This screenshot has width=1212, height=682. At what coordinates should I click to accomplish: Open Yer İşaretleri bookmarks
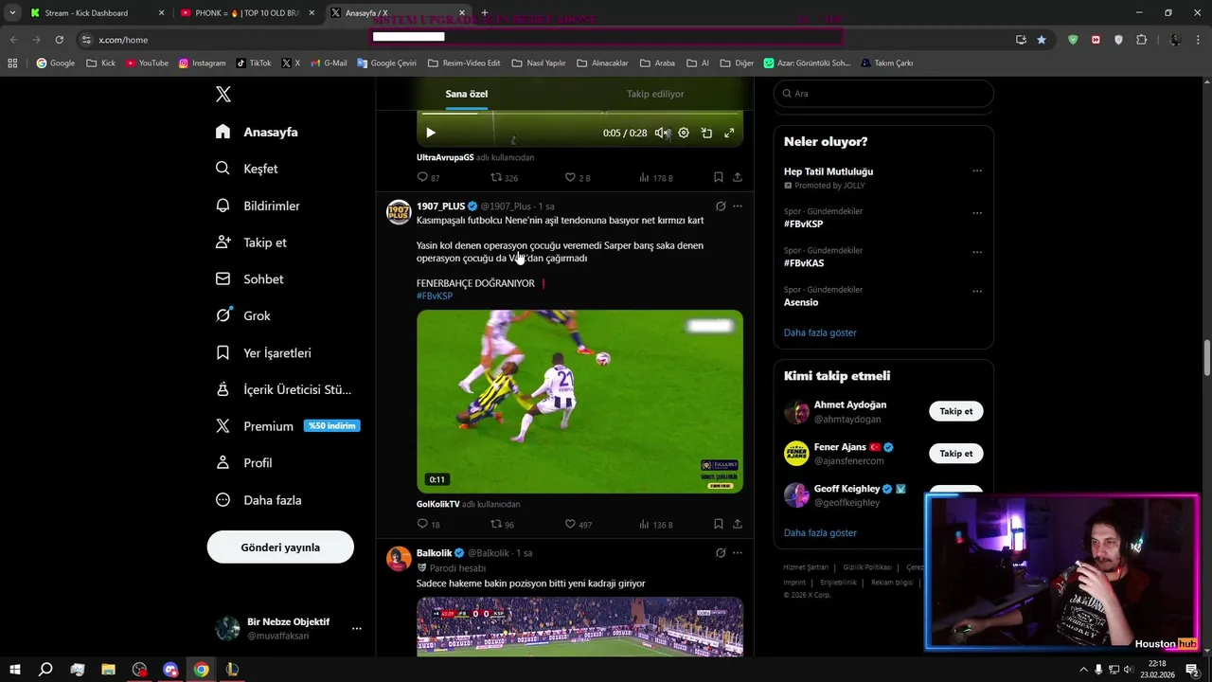[x=263, y=352]
